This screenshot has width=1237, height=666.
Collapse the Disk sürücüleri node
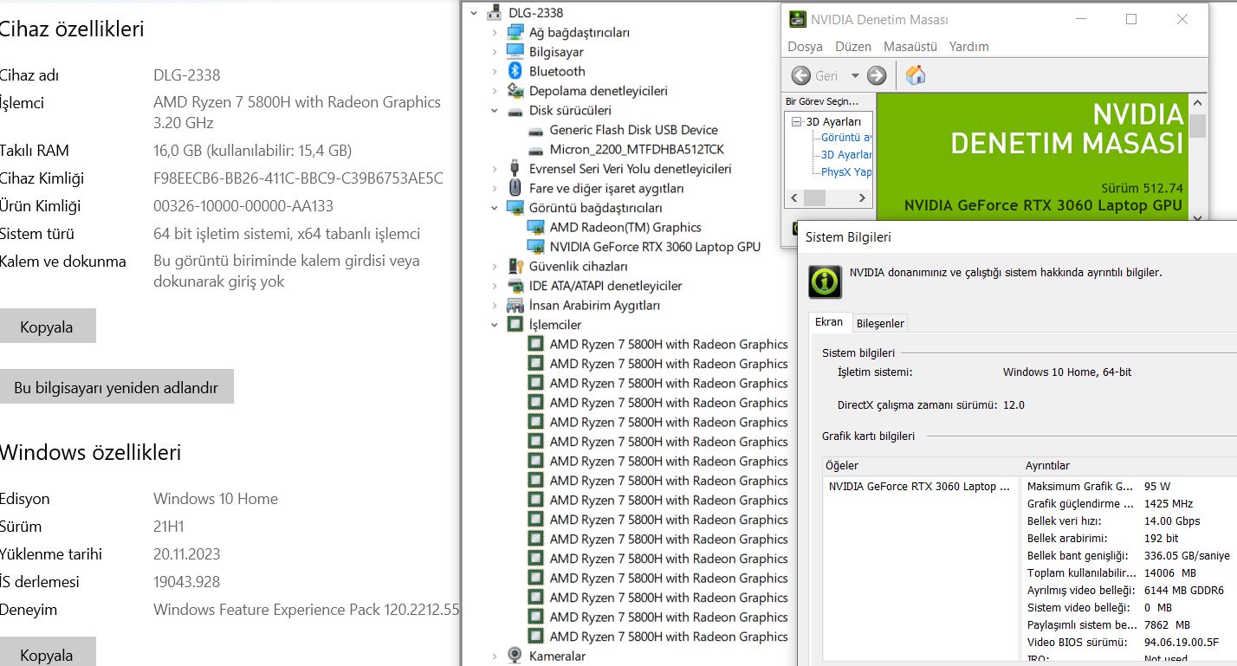tap(495, 111)
